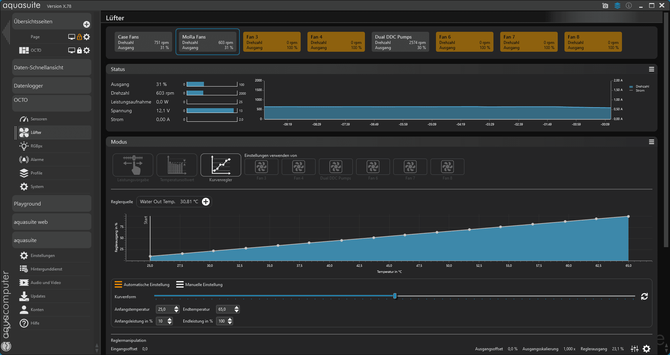The image size is (670, 355).
Task: Select the Lüfter fan page
Action: tap(54, 133)
